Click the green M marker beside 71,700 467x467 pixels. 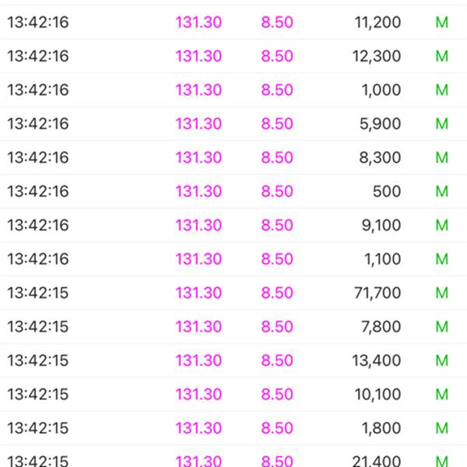tap(442, 293)
